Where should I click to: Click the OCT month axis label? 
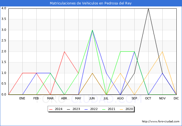[x=148, y=98]
